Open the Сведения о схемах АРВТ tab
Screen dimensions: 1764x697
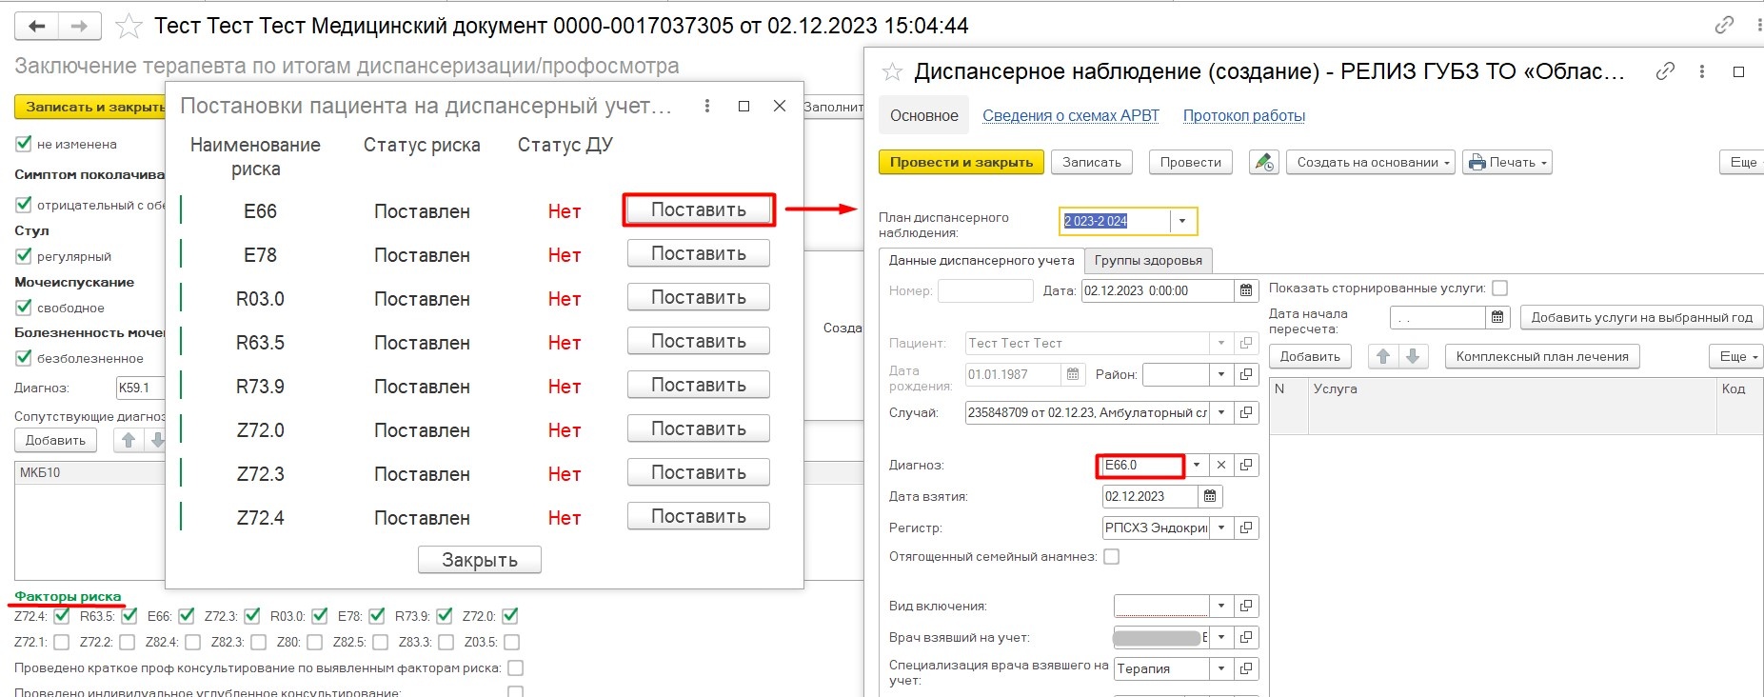[x=1070, y=115]
